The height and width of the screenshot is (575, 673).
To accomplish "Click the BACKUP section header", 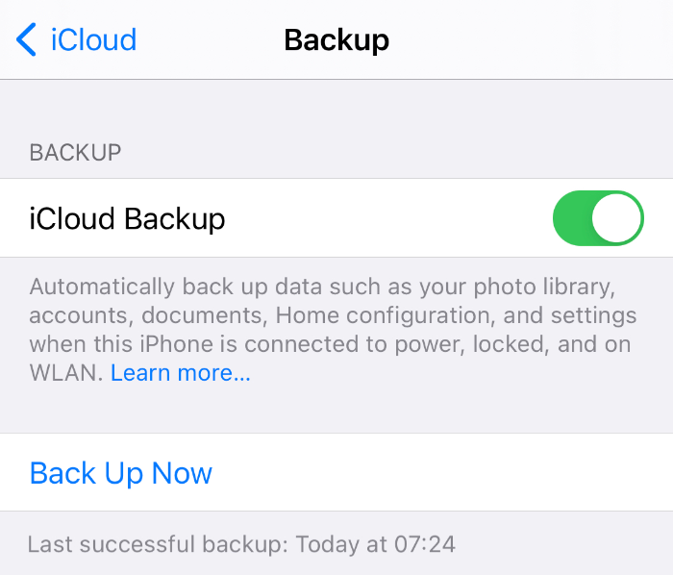I will (75, 152).
